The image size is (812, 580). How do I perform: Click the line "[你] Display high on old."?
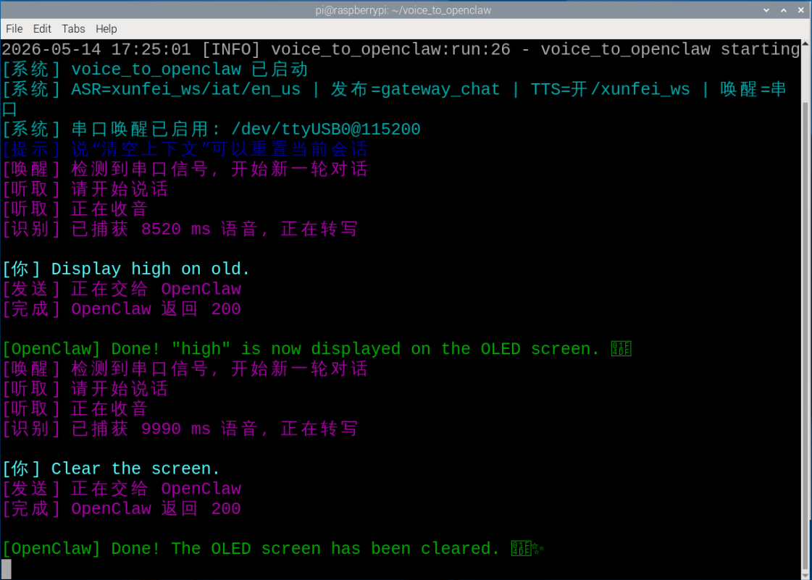(126, 269)
